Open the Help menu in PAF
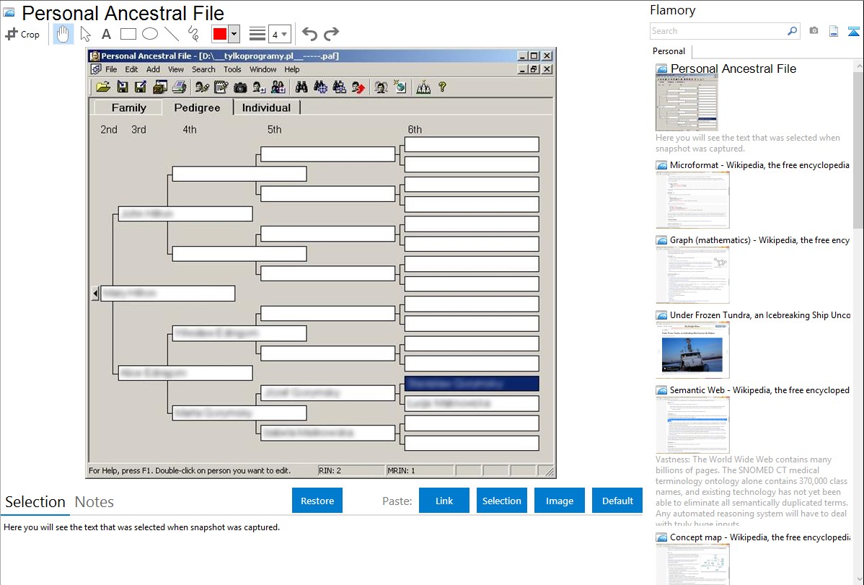This screenshot has width=864, height=585. [x=292, y=69]
